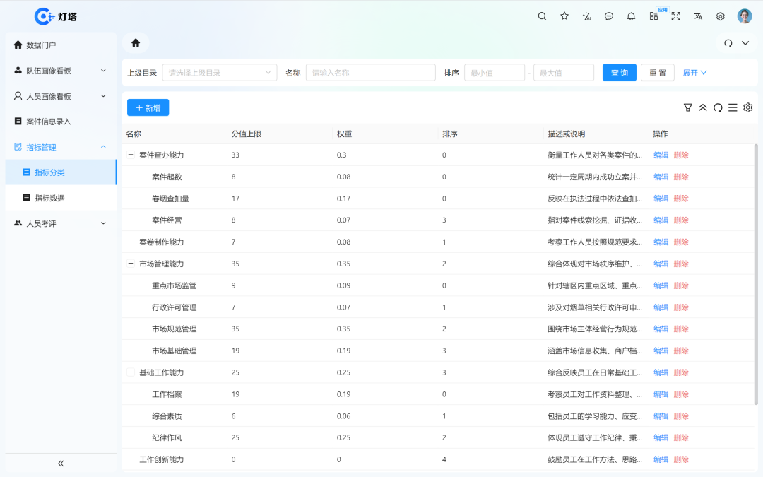Image resolution: width=763 pixels, height=477 pixels.
Task: View notifications via the bell icon
Action: [x=631, y=16]
